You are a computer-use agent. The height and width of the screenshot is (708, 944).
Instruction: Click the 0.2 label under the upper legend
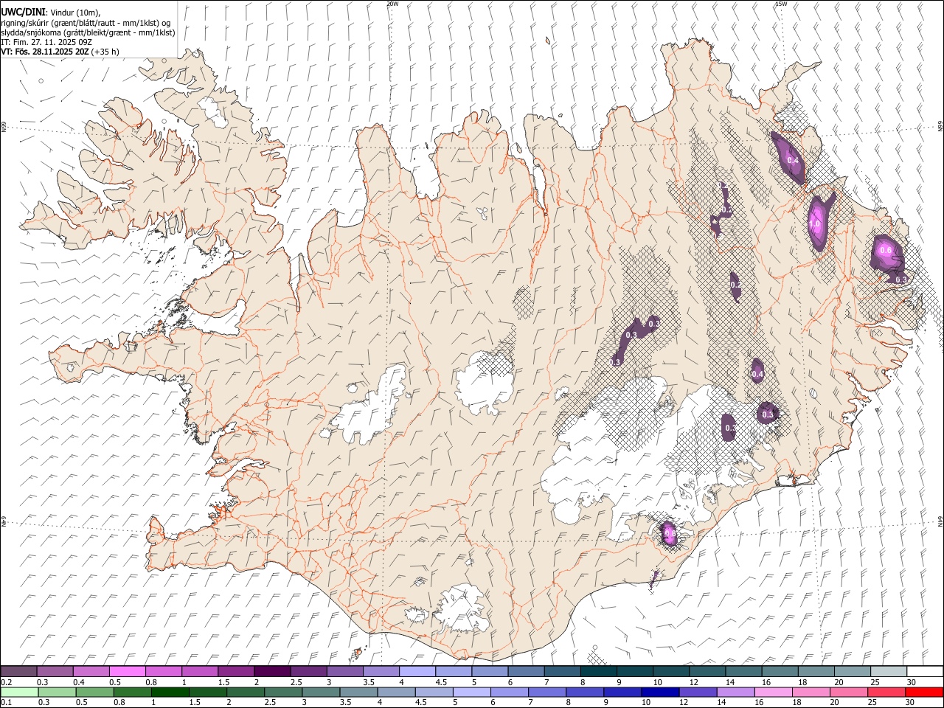point(5,682)
